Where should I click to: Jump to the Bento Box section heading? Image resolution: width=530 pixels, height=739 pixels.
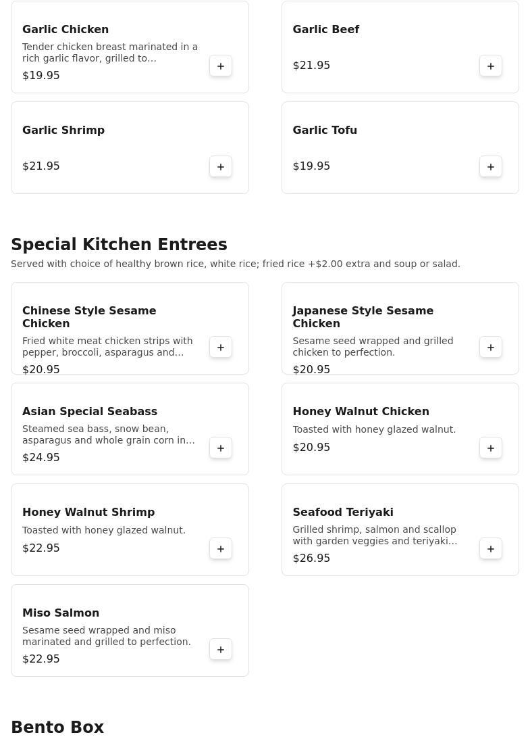click(57, 728)
